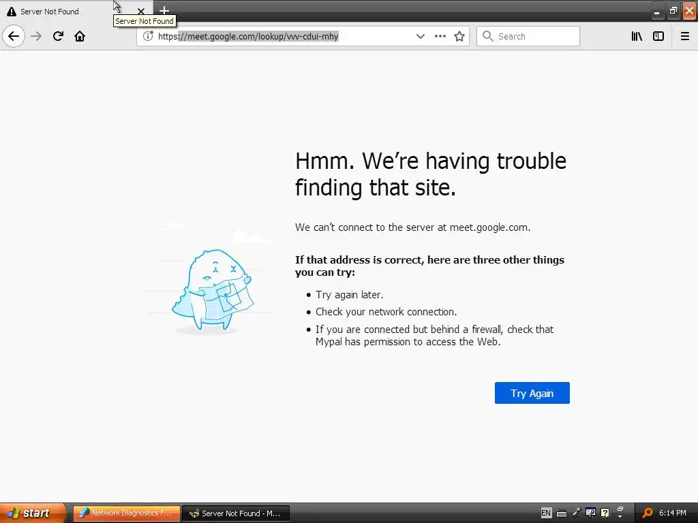Open language bar tools icon
This screenshot has height=523, width=698.
coord(590,513)
